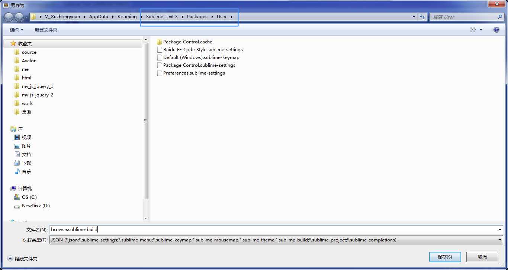Screen dimensions: 508x270
Task: Click the 库 libraries icon
Action: pyautogui.click(x=13, y=129)
